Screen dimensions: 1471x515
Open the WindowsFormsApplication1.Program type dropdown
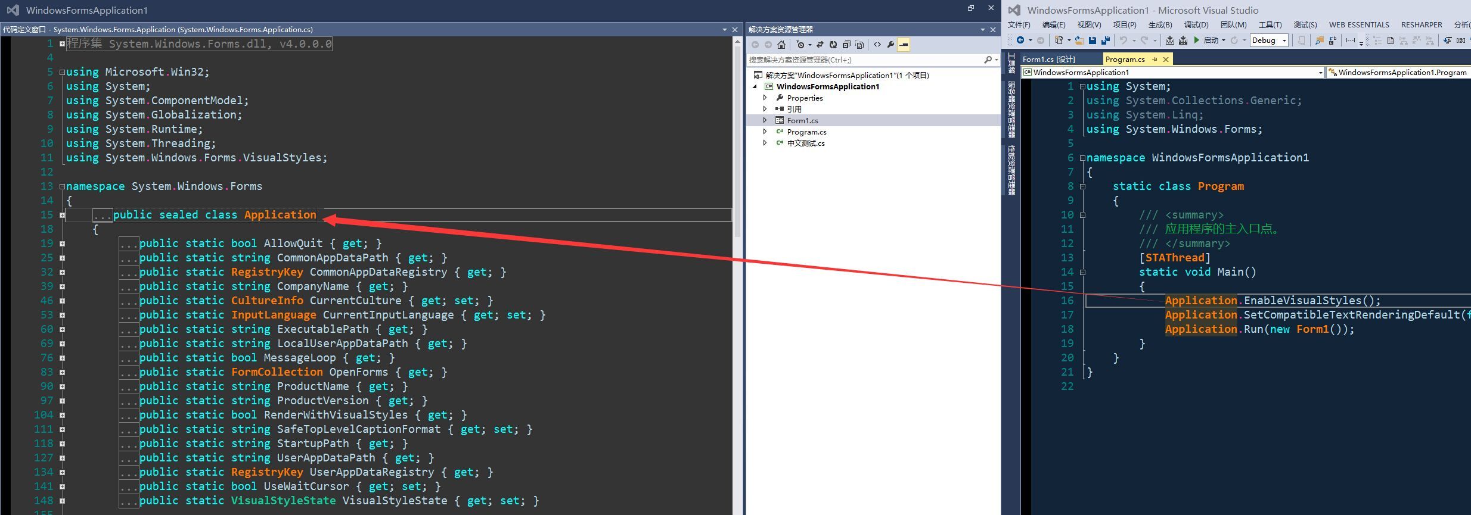coord(1399,72)
